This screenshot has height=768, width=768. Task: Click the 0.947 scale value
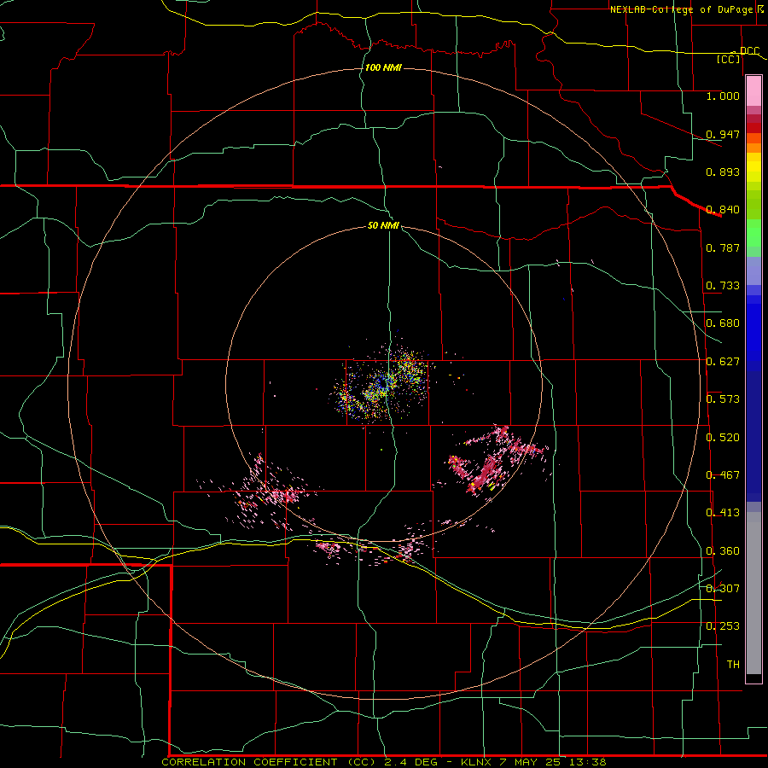(x=723, y=134)
